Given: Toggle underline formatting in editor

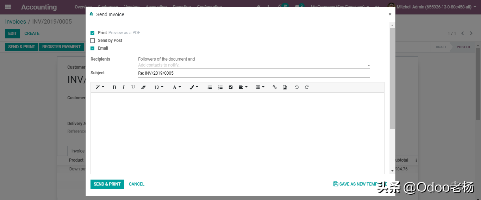Looking at the screenshot, I should click(133, 87).
